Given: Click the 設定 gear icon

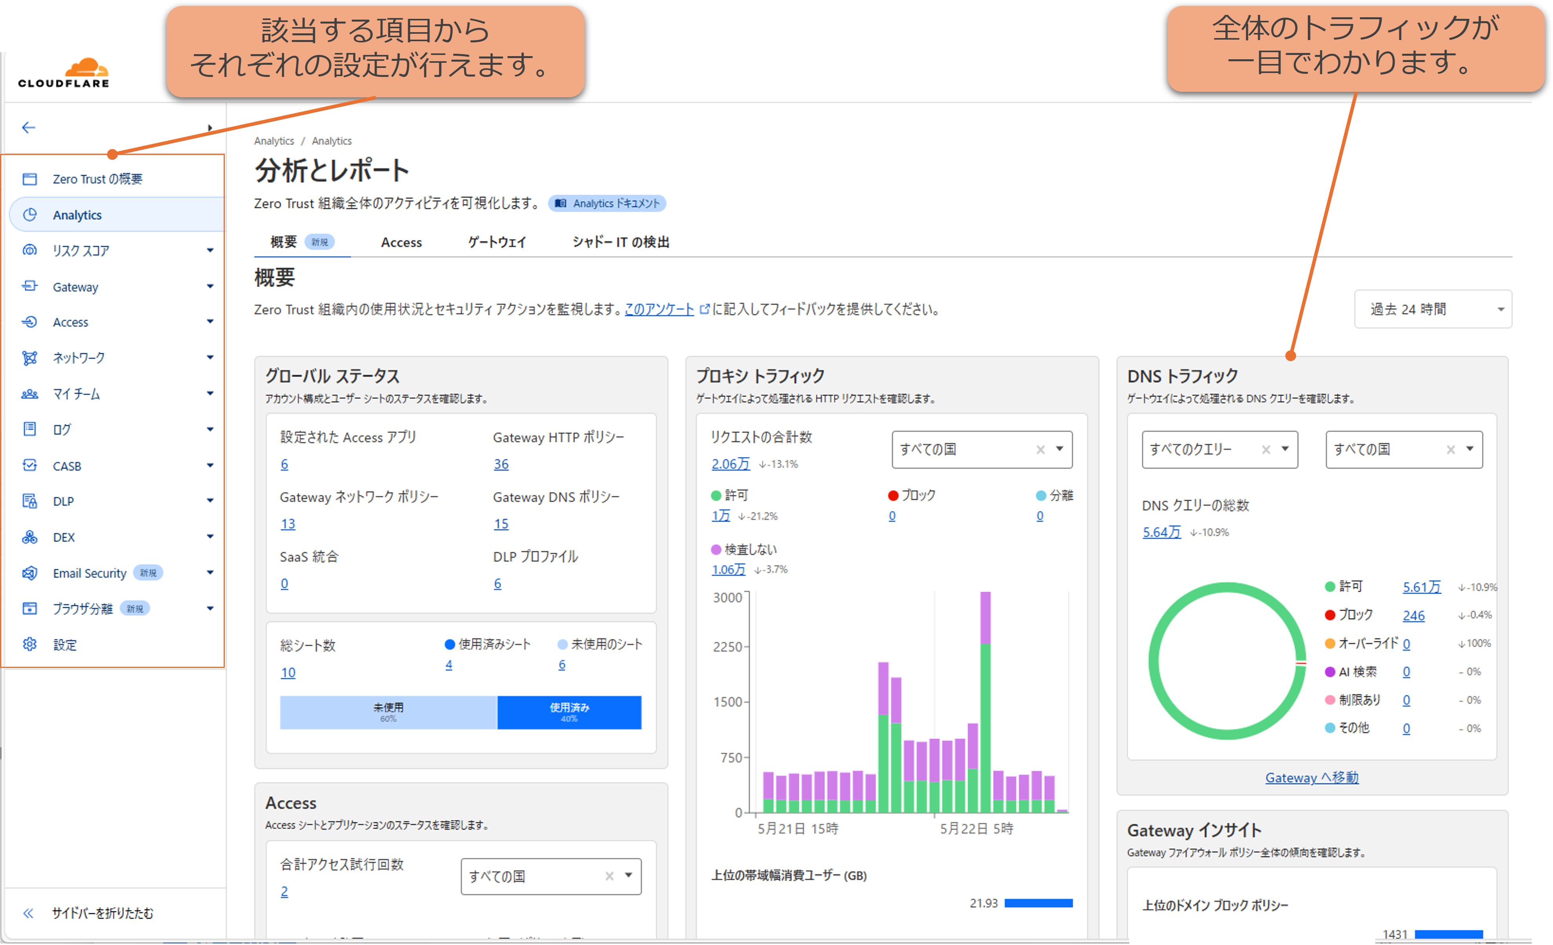Looking at the screenshot, I should point(29,644).
